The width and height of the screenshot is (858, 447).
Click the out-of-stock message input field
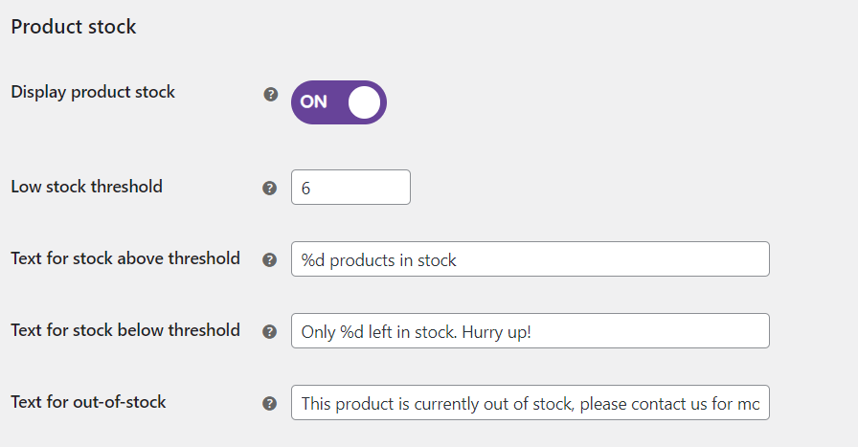tap(530, 403)
